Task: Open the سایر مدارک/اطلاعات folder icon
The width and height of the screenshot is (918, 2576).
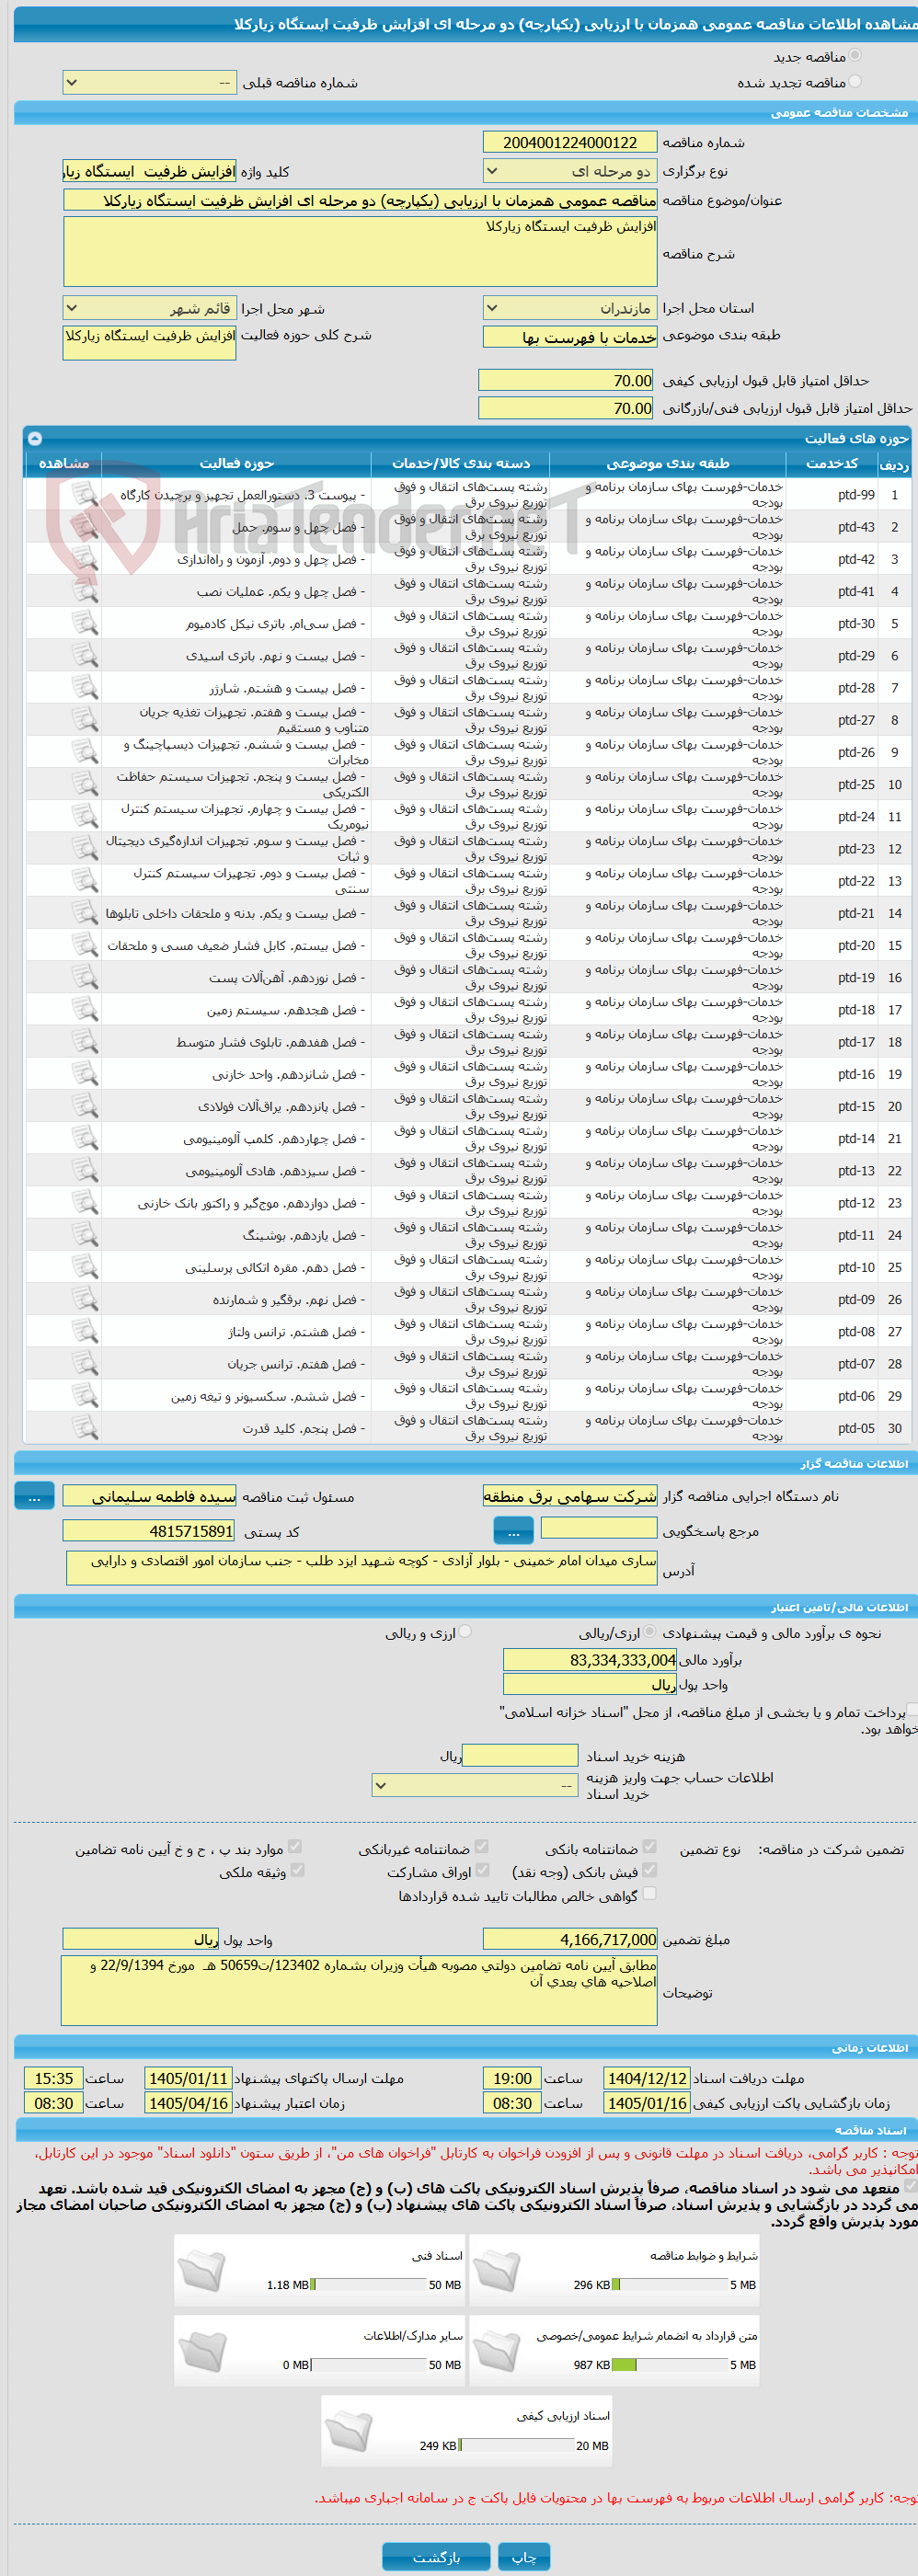Action: click(x=203, y=2351)
